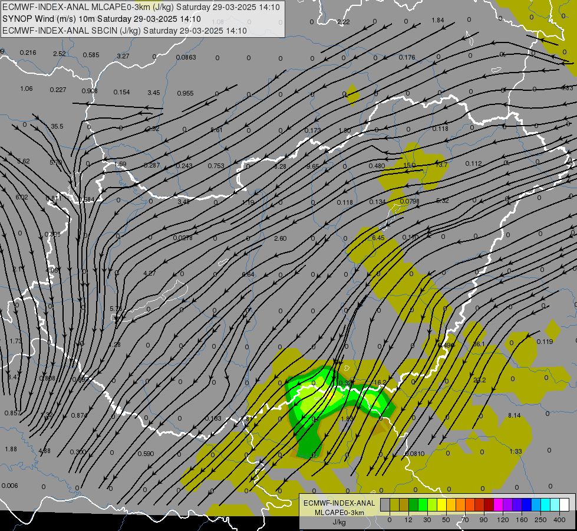Click the map value 0.216
This screenshot has width=577, height=531.
28,53
